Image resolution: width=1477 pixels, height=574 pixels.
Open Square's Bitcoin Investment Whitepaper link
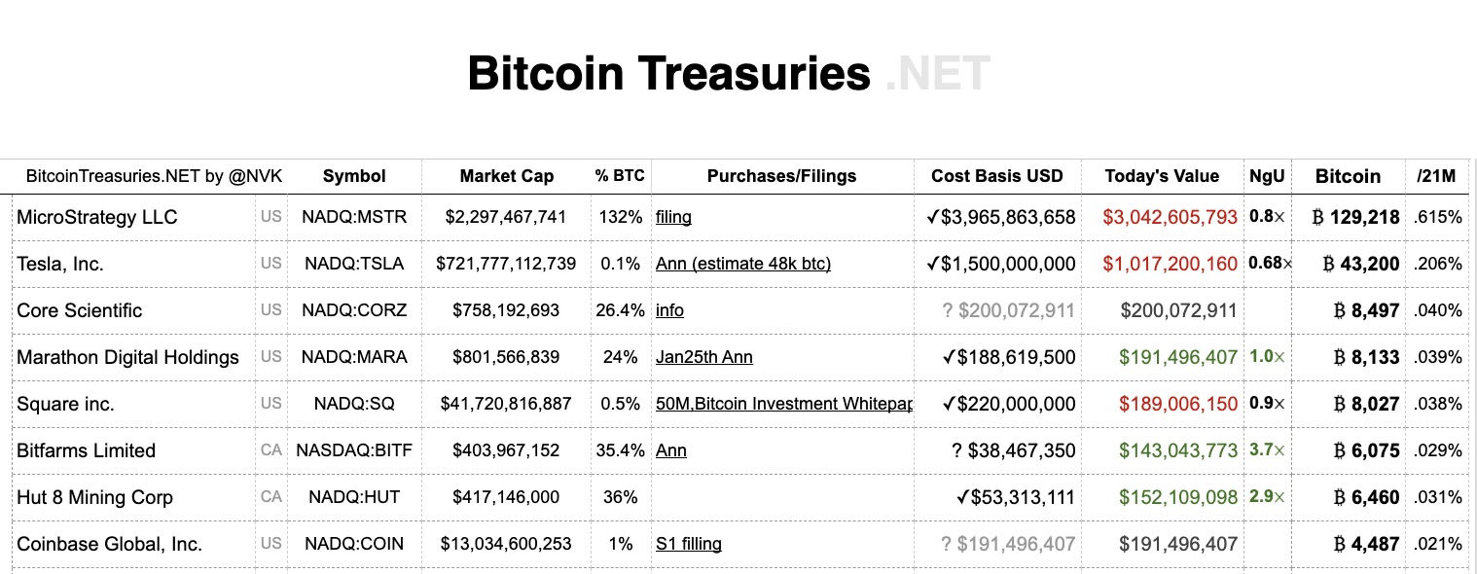click(783, 404)
